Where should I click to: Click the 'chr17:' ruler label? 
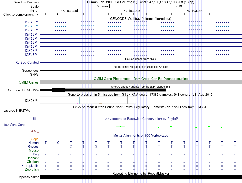(34, 11)
